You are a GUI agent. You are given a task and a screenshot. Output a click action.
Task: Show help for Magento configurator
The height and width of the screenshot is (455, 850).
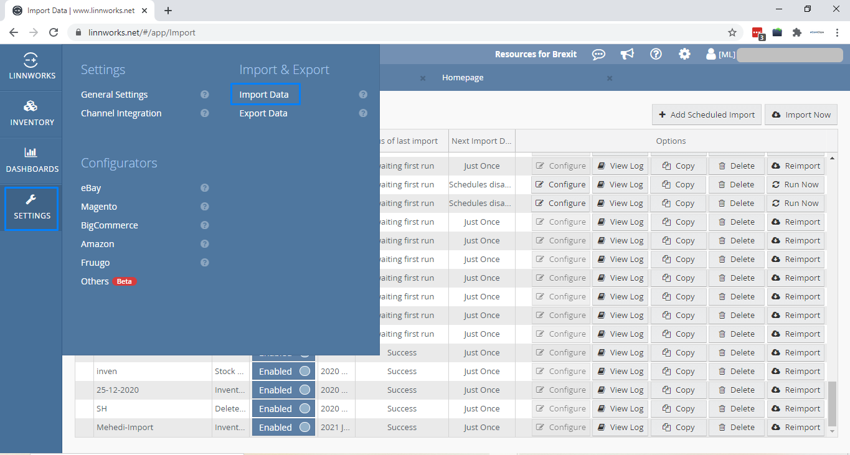point(204,207)
